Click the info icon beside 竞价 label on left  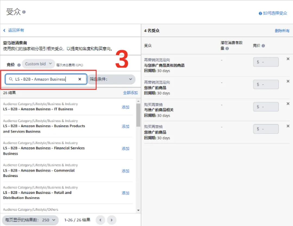pos(19,65)
